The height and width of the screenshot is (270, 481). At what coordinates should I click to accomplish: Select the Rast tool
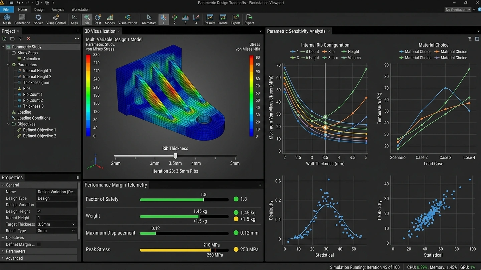[98, 20]
